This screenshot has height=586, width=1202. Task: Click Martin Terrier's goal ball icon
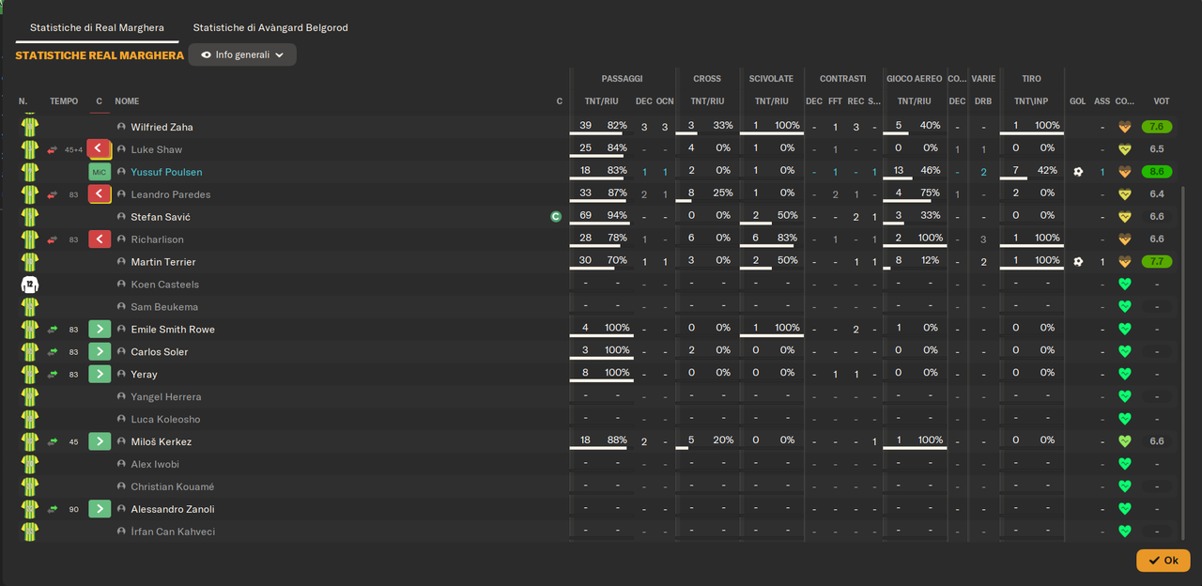click(1078, 262)
